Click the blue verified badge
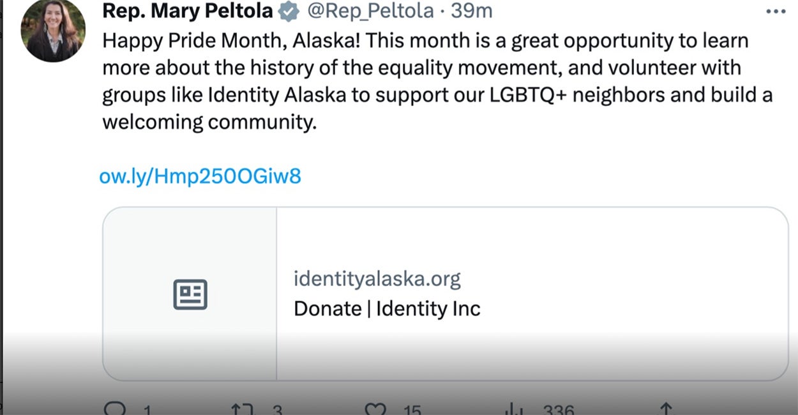This screenshot has width=798, height=415. tap(289, 11)
